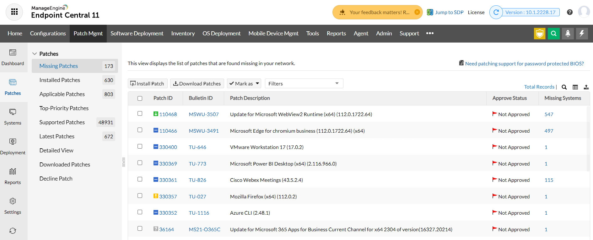
Task: Open the License link
Action: click(x=476, y=12)
